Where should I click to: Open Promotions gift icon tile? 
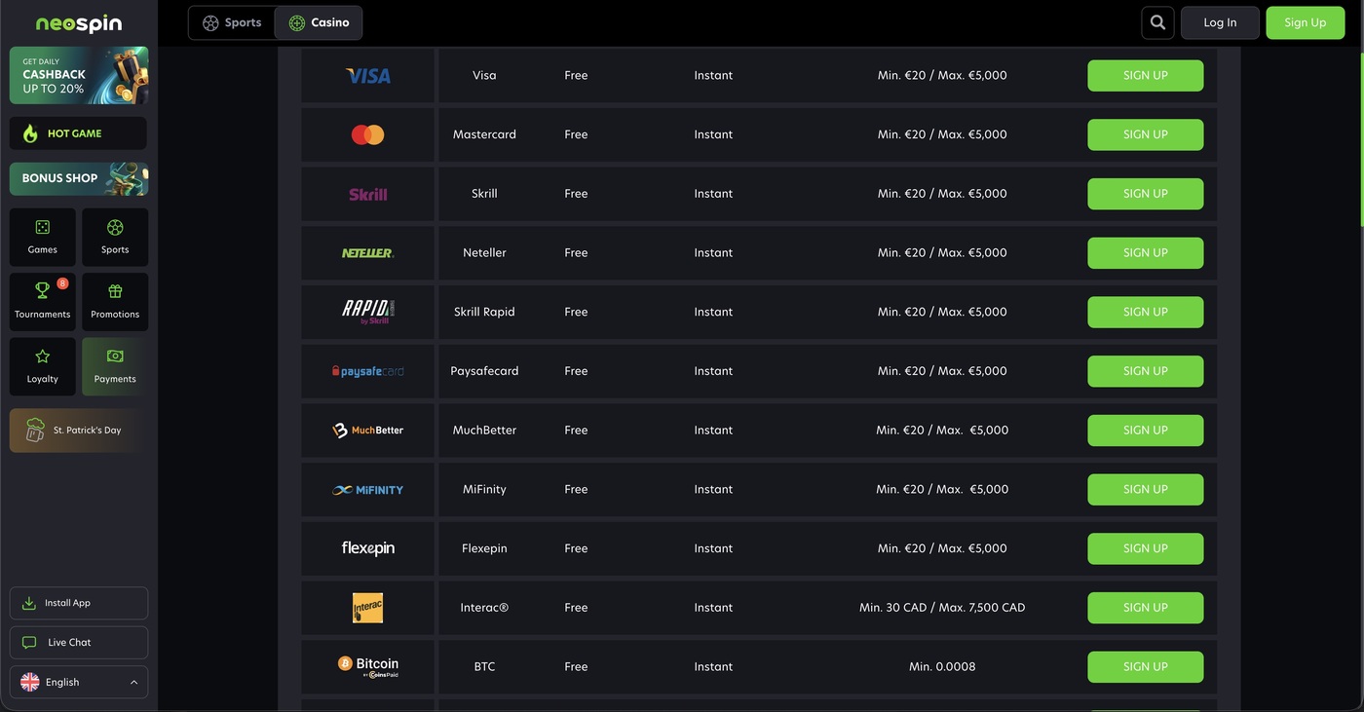115,301
